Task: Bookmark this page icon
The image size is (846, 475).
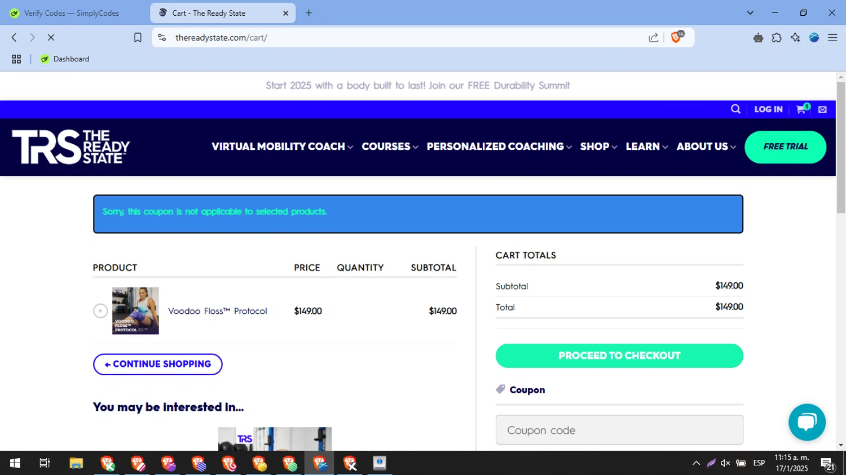Action: 138,38
